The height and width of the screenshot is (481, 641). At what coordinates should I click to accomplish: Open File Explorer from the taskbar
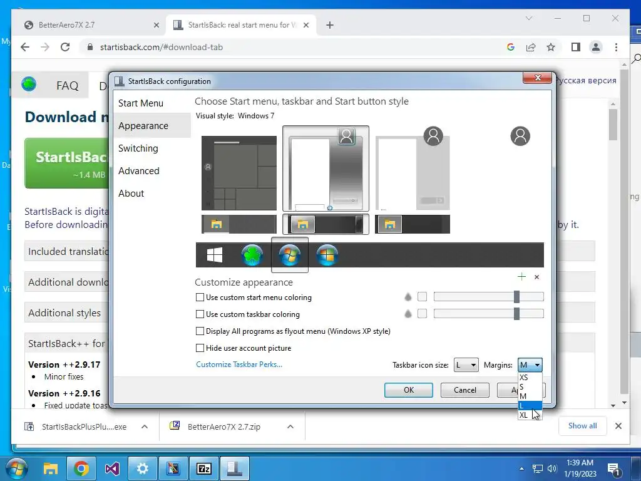pyautogui.click(x=51, y=468)
